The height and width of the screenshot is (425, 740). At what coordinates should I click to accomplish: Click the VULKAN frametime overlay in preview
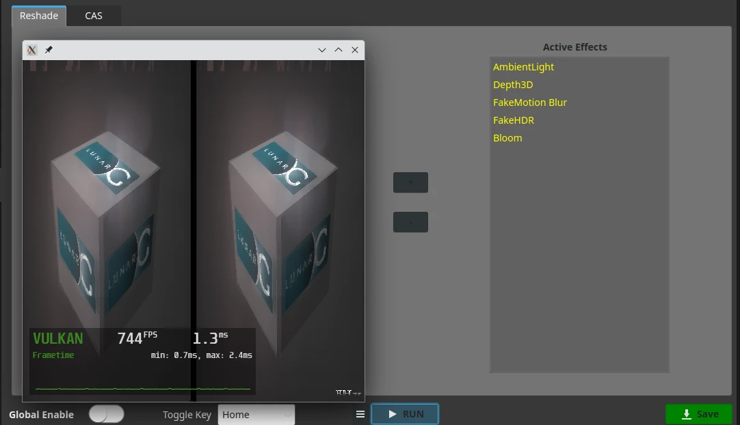[142, 361]
